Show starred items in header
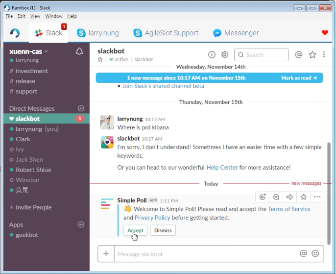 pyautogui.click(x=312, y=55)
